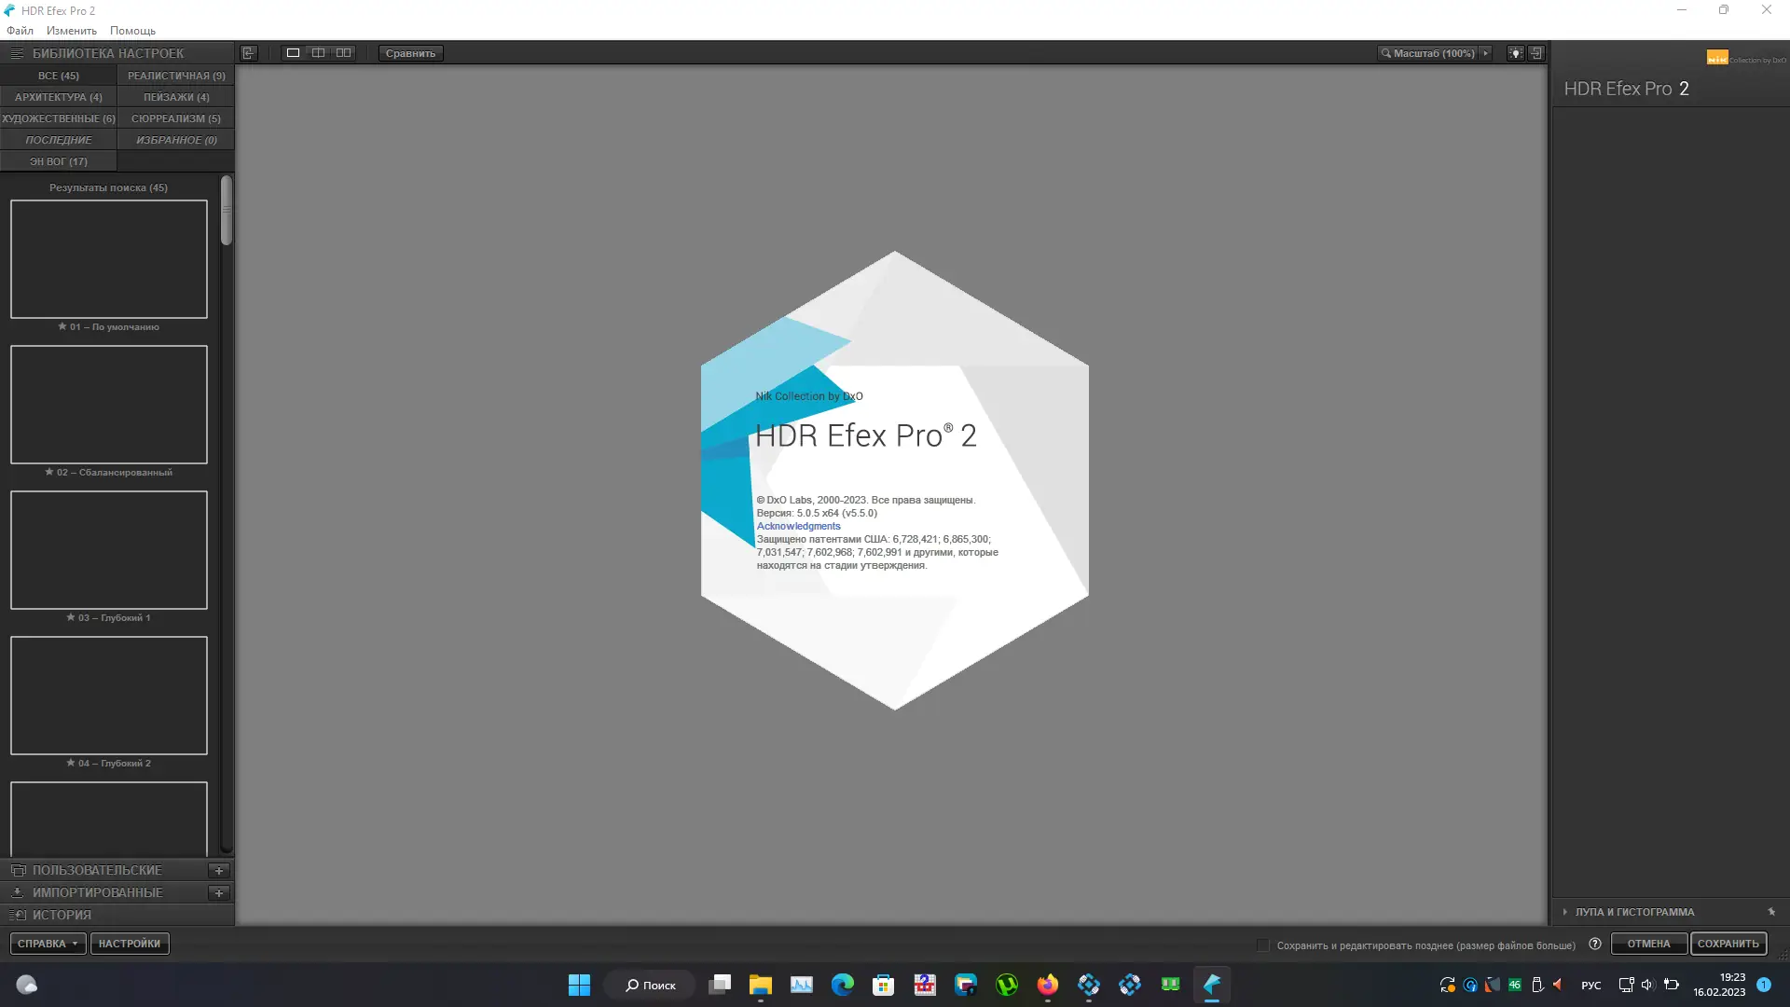Image resolution: width=1790 pixels, height=1007 pixels.
Task: Import preset with ИМПОРТИРОВАННЫЕ plus icon
Action: click(219, 892)
